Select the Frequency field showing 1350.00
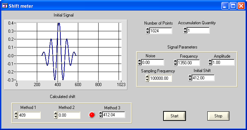247x130 pixels. 188,63
